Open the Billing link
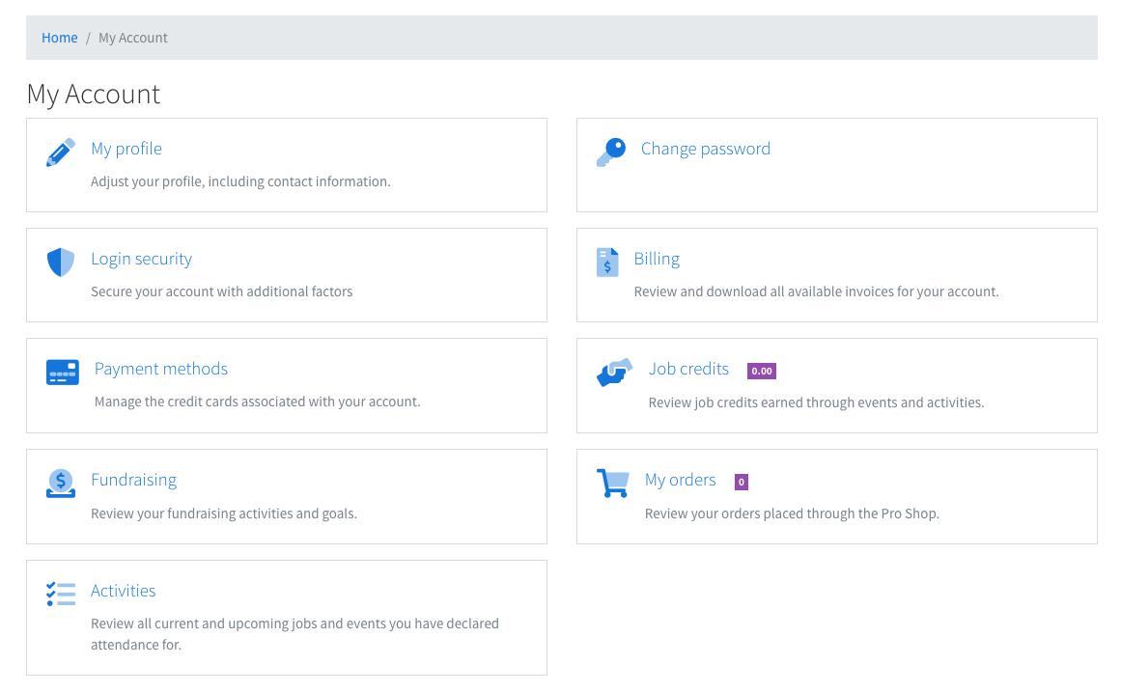This screenshot has width=1121, height=693. click(657, 259)
